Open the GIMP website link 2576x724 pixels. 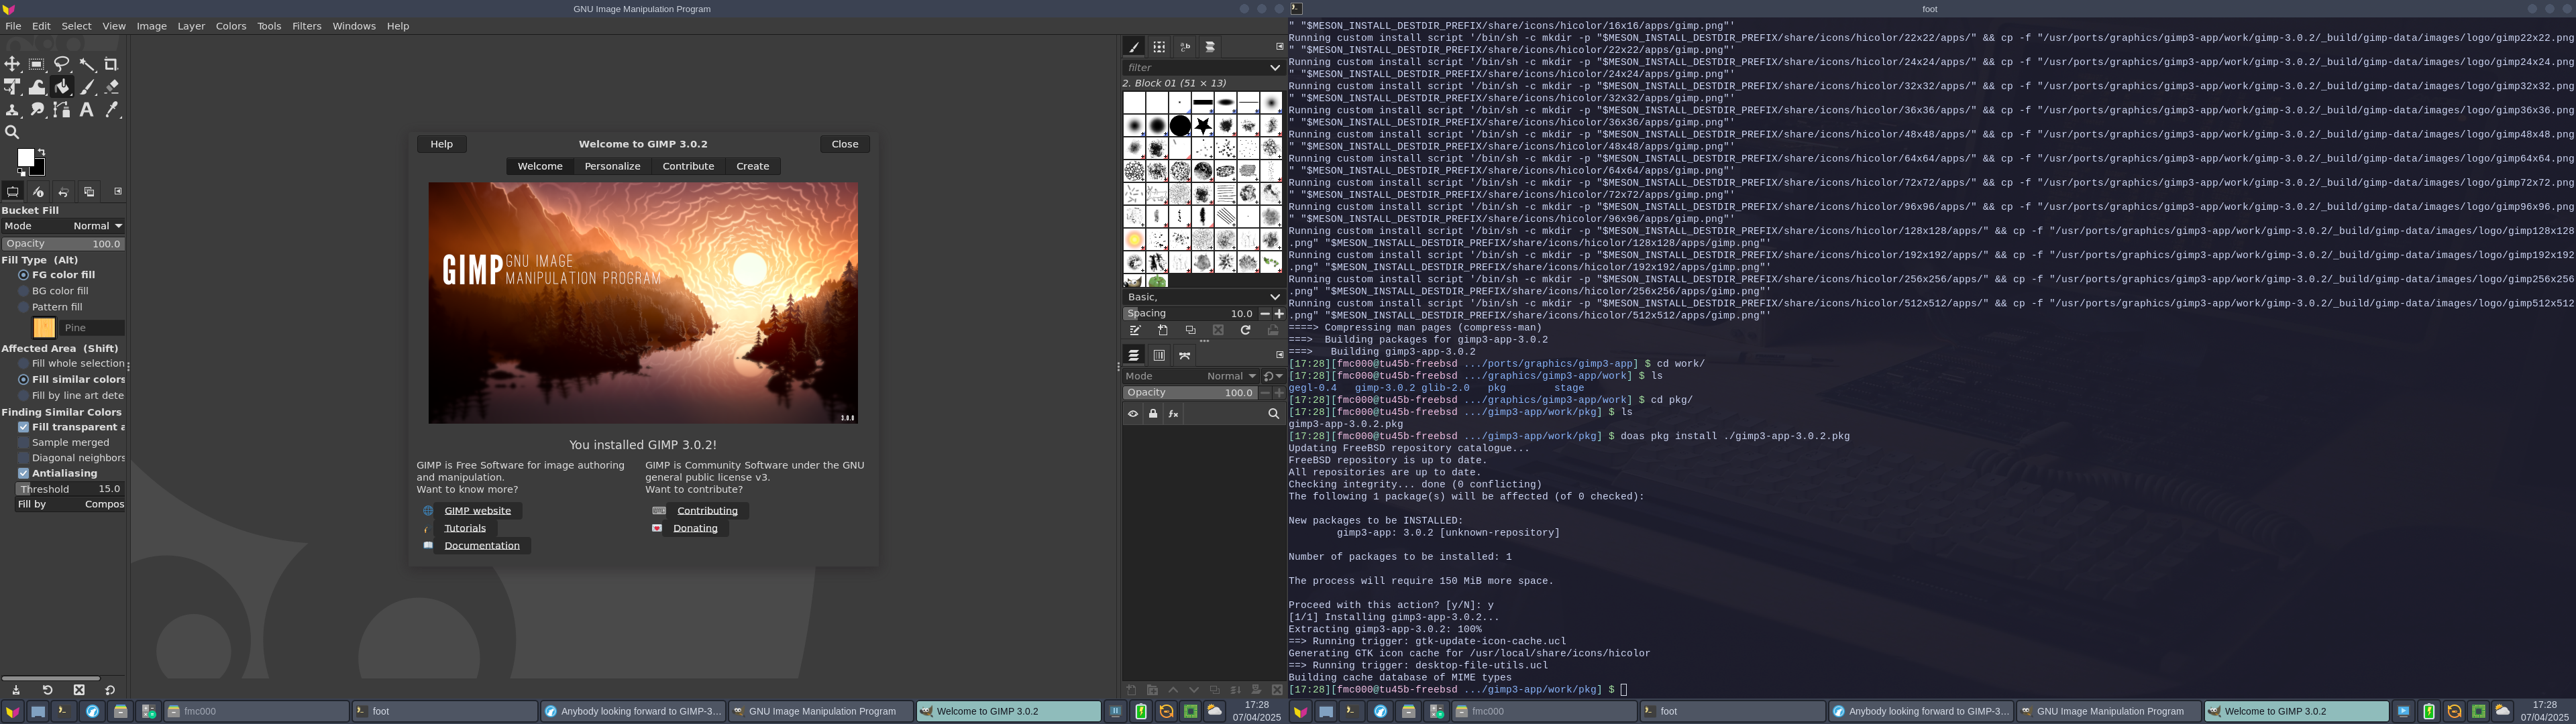click(x=477, y=511)
